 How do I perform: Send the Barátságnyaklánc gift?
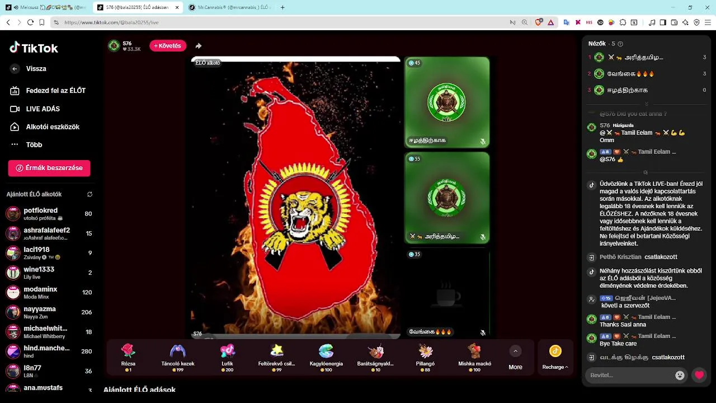[x=375, y=358]
